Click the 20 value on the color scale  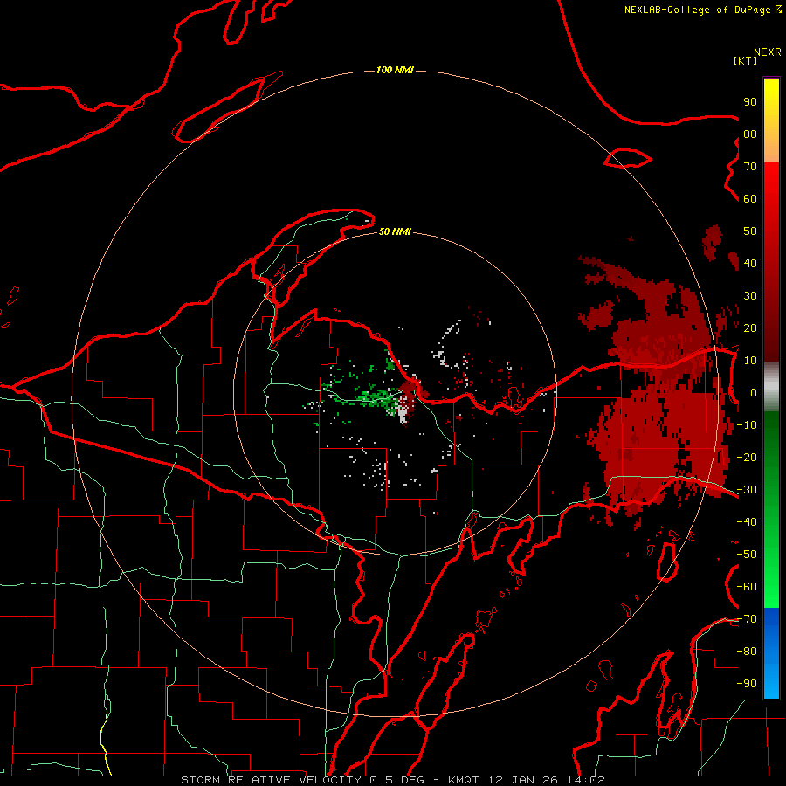(x=750, y=327)
